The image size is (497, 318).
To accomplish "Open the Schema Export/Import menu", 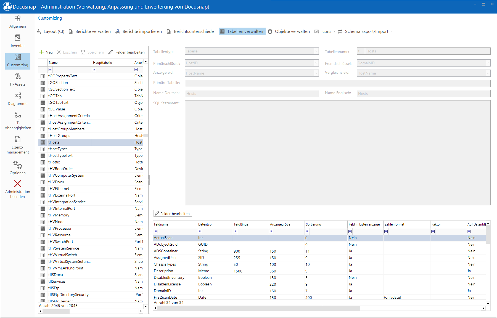I will 365,31.
